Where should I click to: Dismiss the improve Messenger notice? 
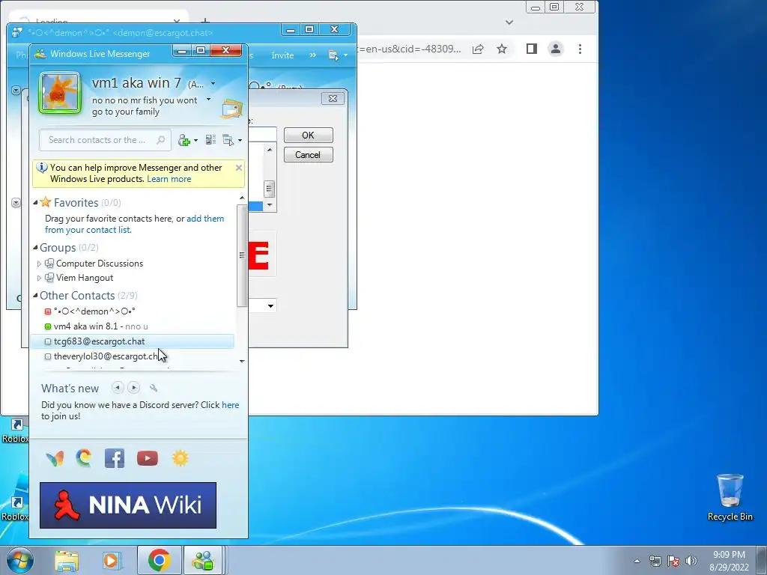tap(239, 168)
